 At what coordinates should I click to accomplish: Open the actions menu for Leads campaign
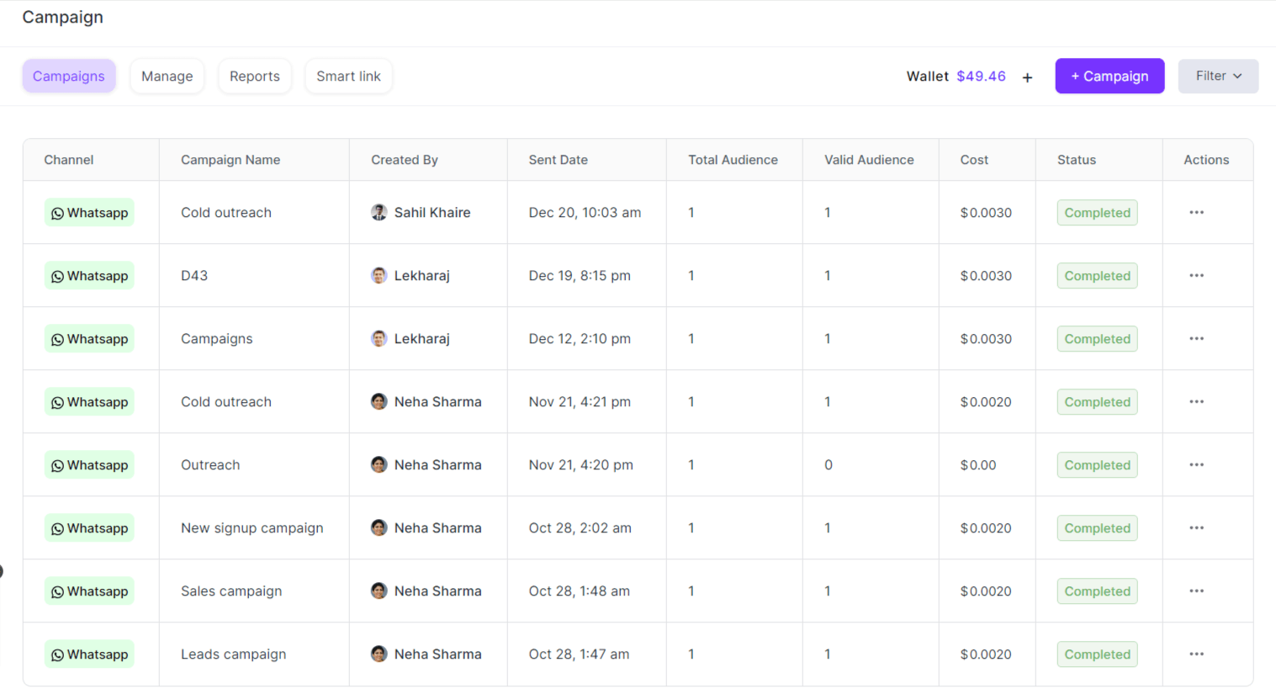click(x=1196, y=654)
